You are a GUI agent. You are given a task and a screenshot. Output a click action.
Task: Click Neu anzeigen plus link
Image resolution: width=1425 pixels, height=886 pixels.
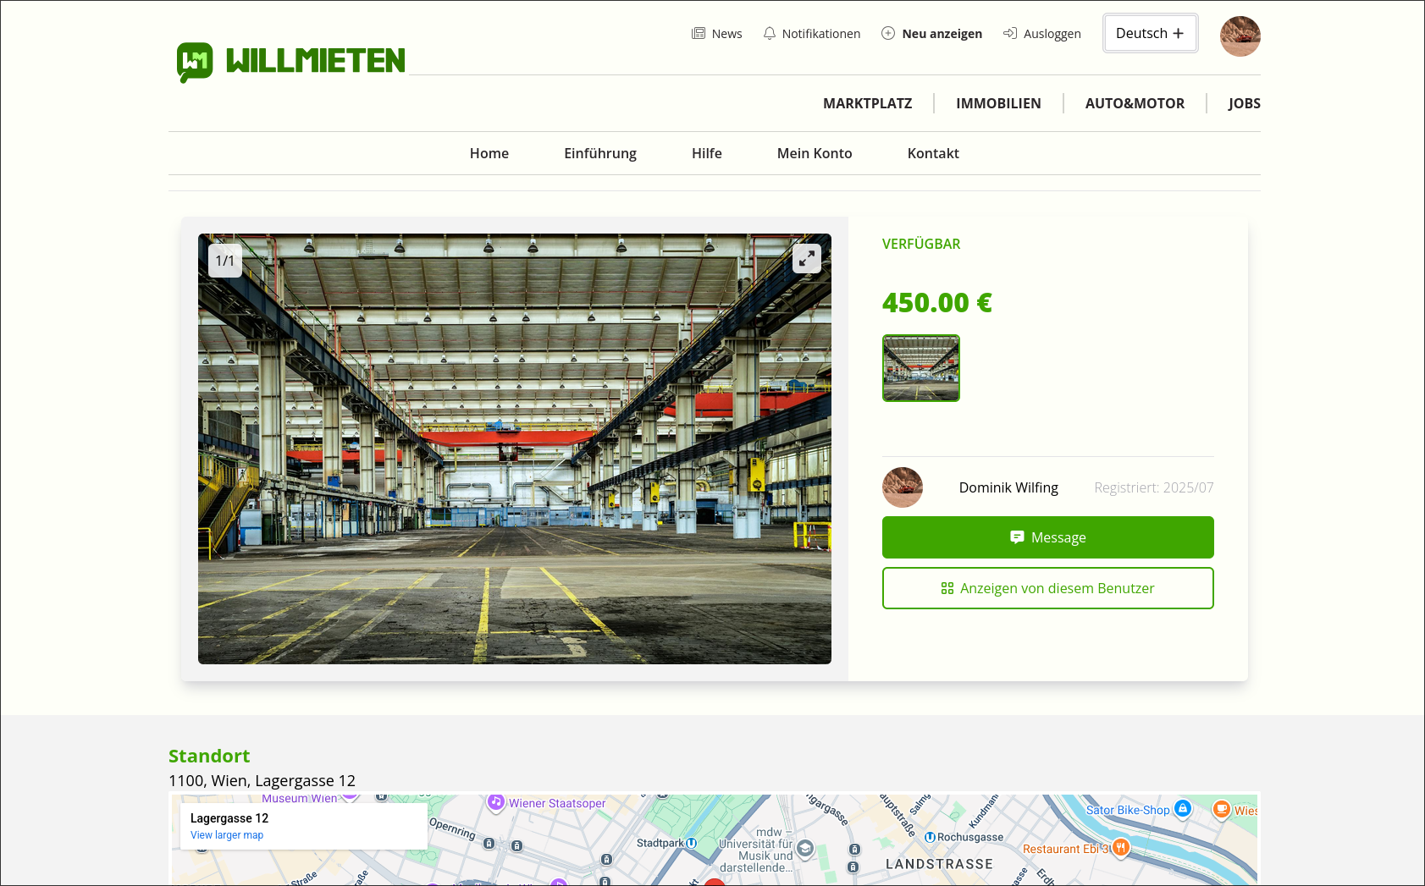931,34
